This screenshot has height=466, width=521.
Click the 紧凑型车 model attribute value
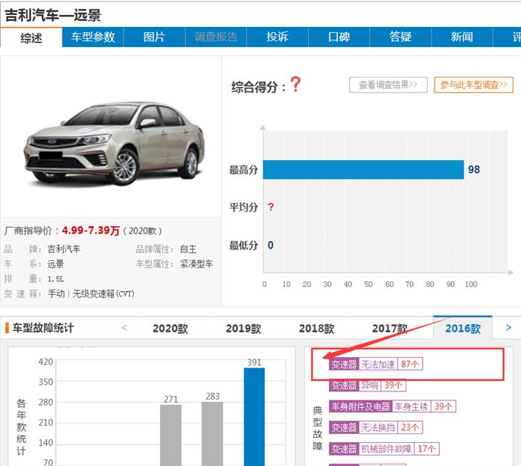click(196, 264)
